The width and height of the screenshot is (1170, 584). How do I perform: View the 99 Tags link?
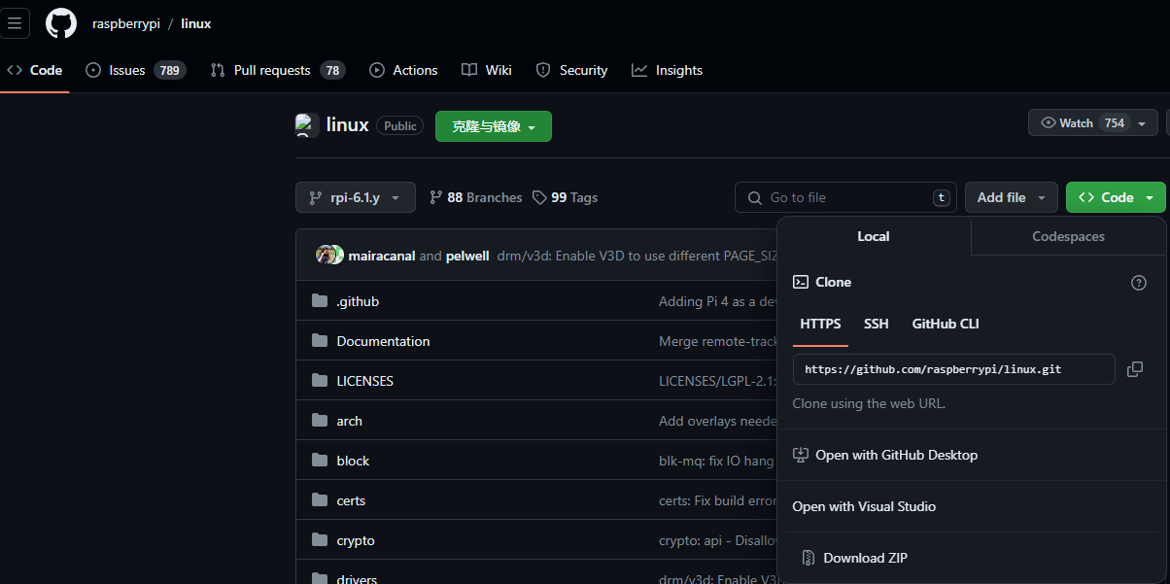565,197
